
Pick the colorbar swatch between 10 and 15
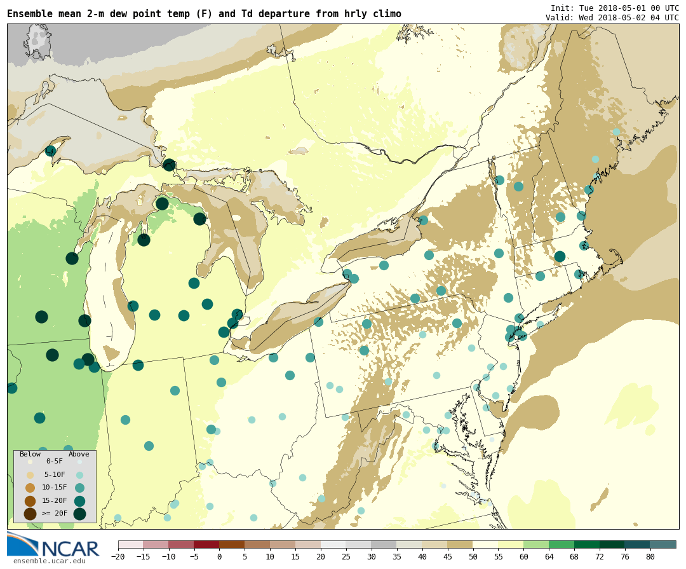click(x=283, y=544)
